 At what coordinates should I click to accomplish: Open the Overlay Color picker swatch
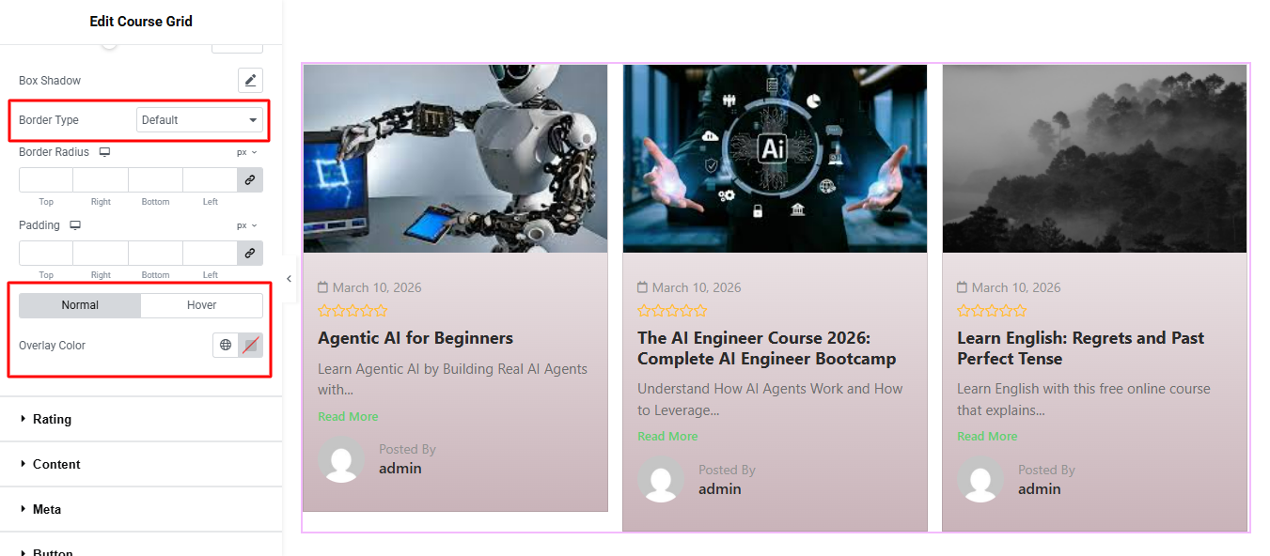point(250,346)
